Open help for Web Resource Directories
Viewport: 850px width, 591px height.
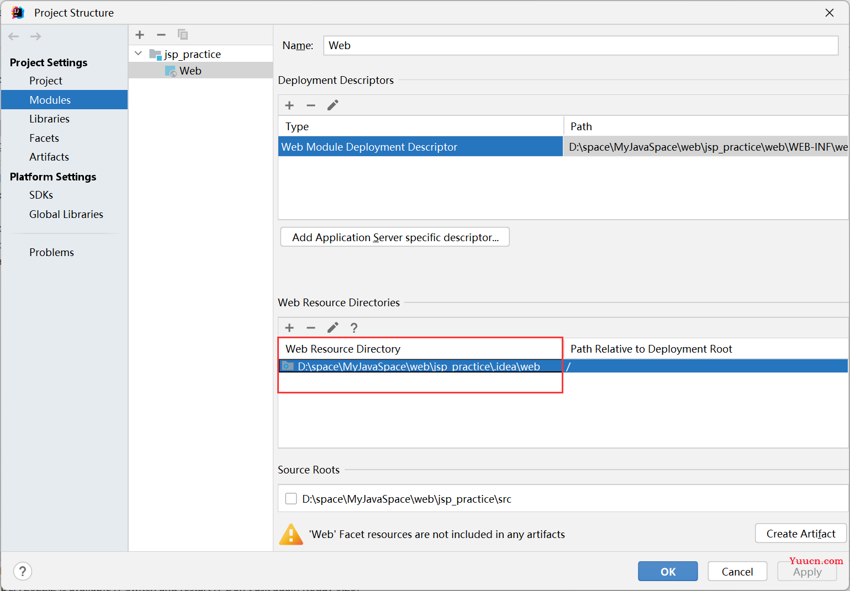tap(354, 328)
